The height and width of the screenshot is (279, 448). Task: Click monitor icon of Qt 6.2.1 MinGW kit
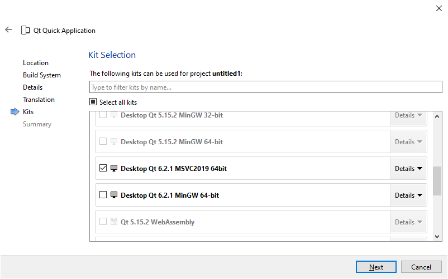click(x=114, y=195)
